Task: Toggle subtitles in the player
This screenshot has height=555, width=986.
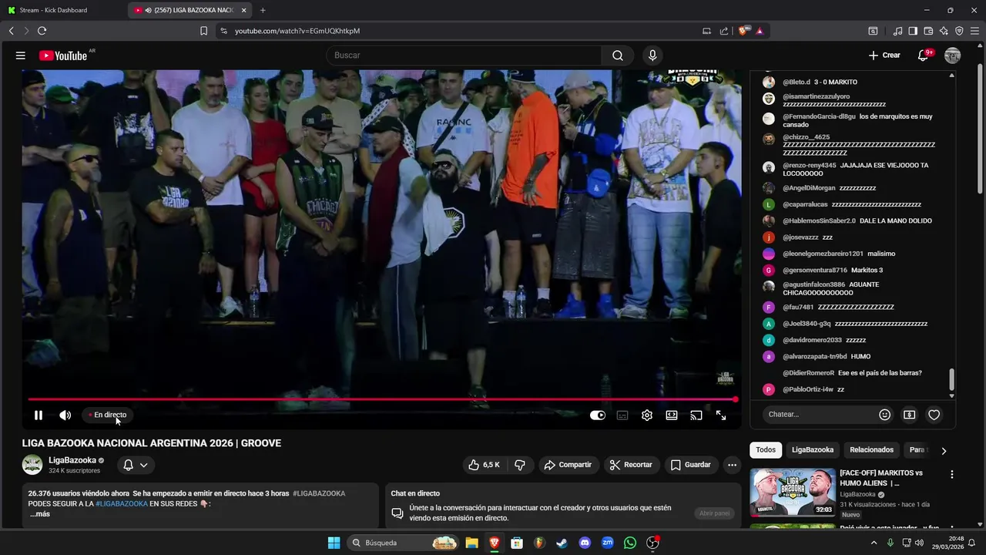Action: pyautogui.click(x=622, y=415)
